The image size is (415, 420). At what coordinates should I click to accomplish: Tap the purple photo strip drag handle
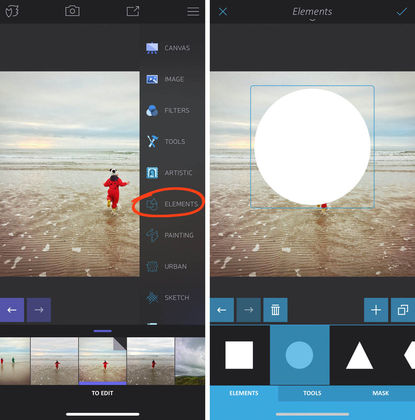(x=103, y=331)
